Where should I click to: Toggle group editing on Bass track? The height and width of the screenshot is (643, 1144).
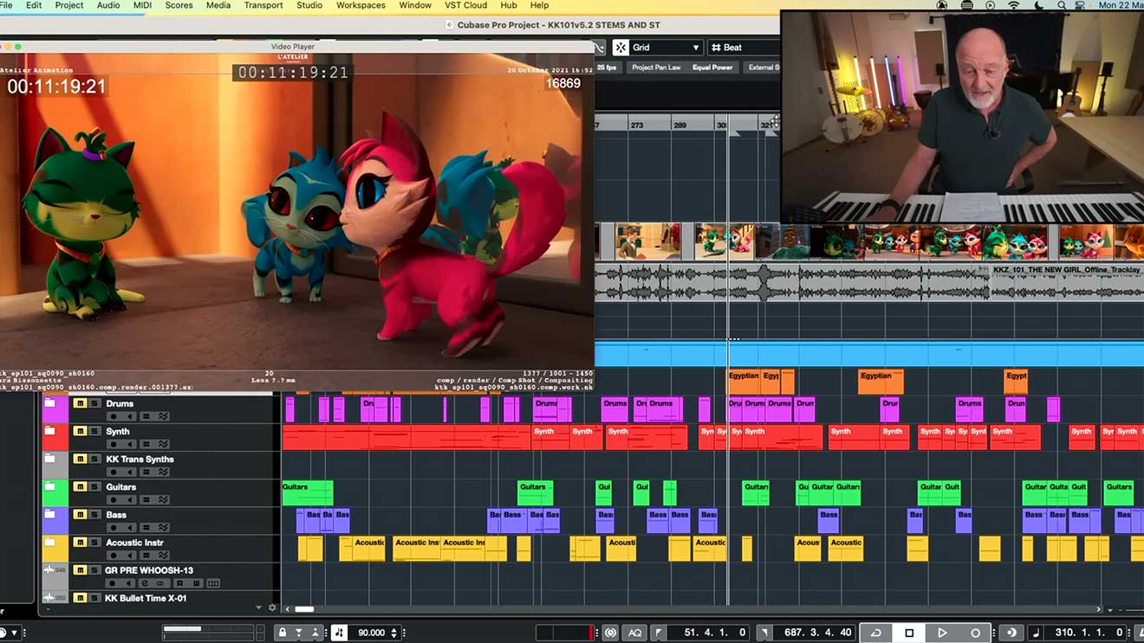click(x=146, y=527)
